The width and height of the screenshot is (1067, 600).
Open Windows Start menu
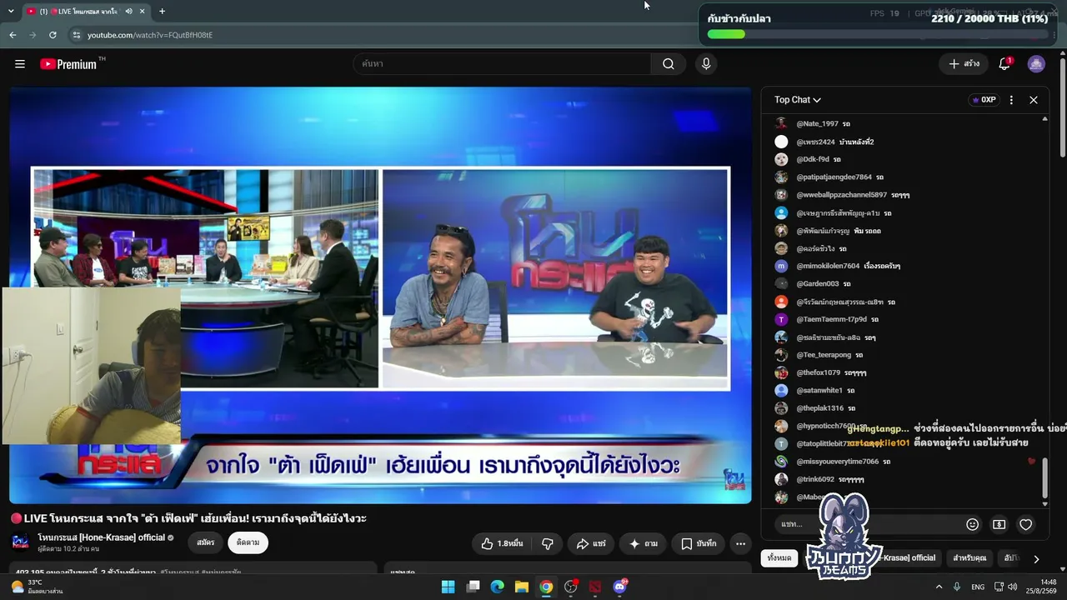(448, 587)
